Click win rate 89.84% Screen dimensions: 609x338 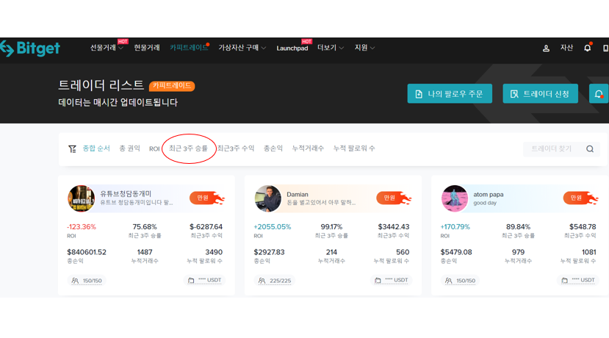518,227
